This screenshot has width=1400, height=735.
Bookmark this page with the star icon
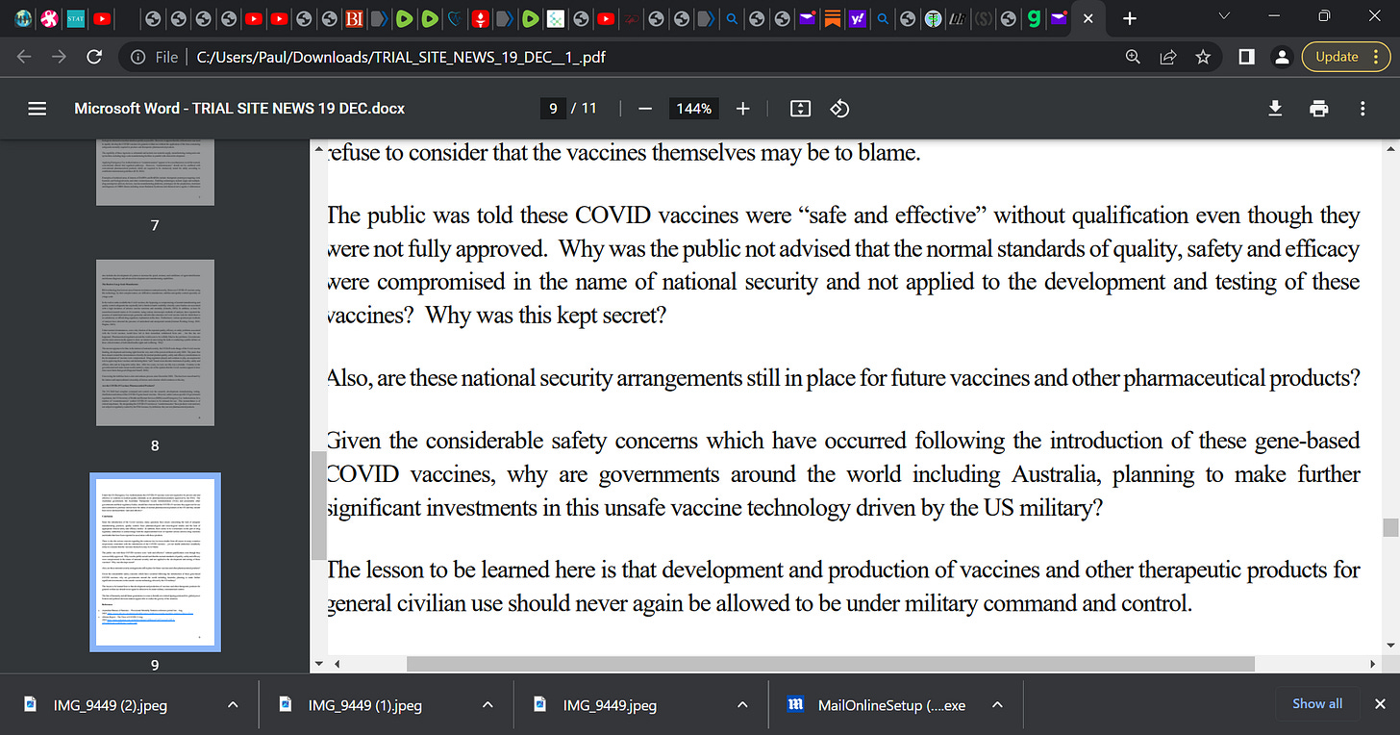(1202, 57)
